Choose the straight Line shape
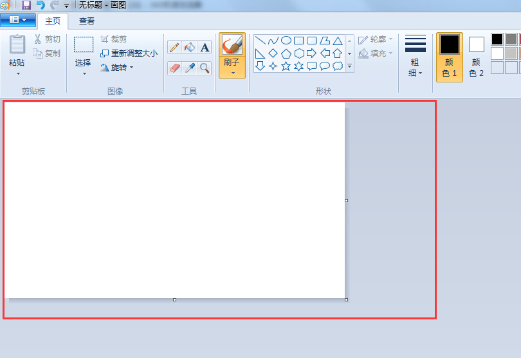Image resolution: width=521 pixels, height=358 pixels. point(260,41)
